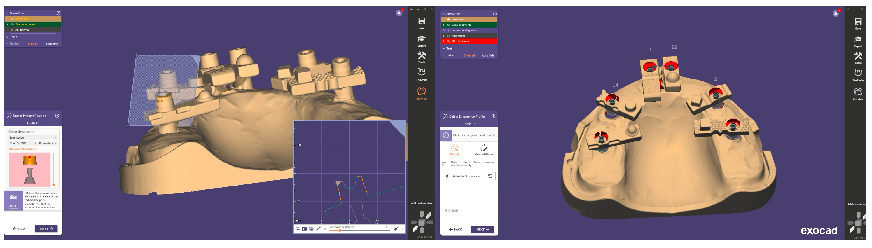Click the screenshot camera icon in cut view
This screenshot has width=872, height=248.
pos(304,229)
